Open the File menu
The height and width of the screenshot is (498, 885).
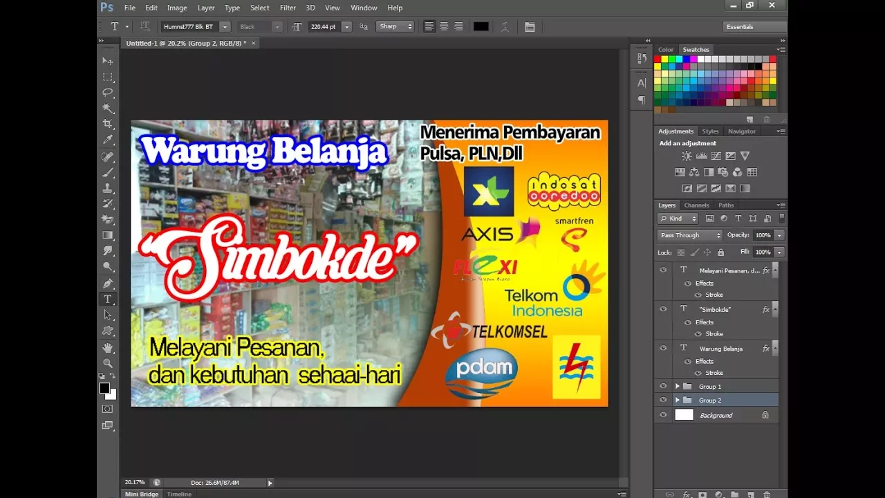pyautogui.click(x=129, y=8)
